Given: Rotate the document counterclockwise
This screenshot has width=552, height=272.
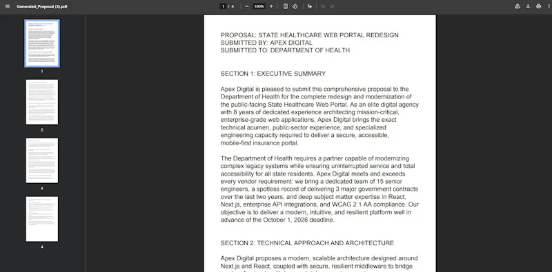Looking at the screenshot, I should coord(295,6).
